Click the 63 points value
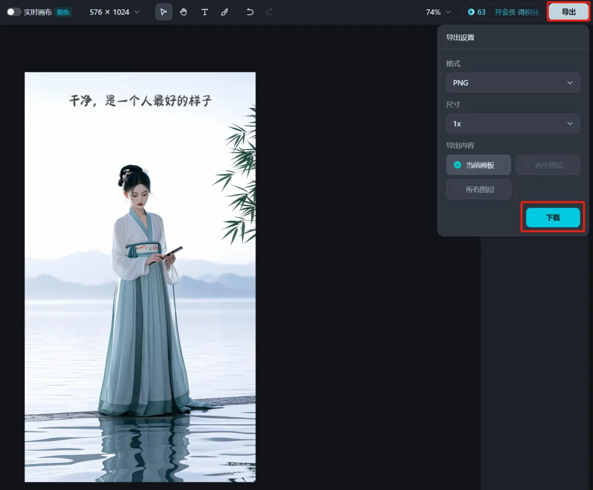The height and width of the screenshot is (490, 593). pos(482,12)
